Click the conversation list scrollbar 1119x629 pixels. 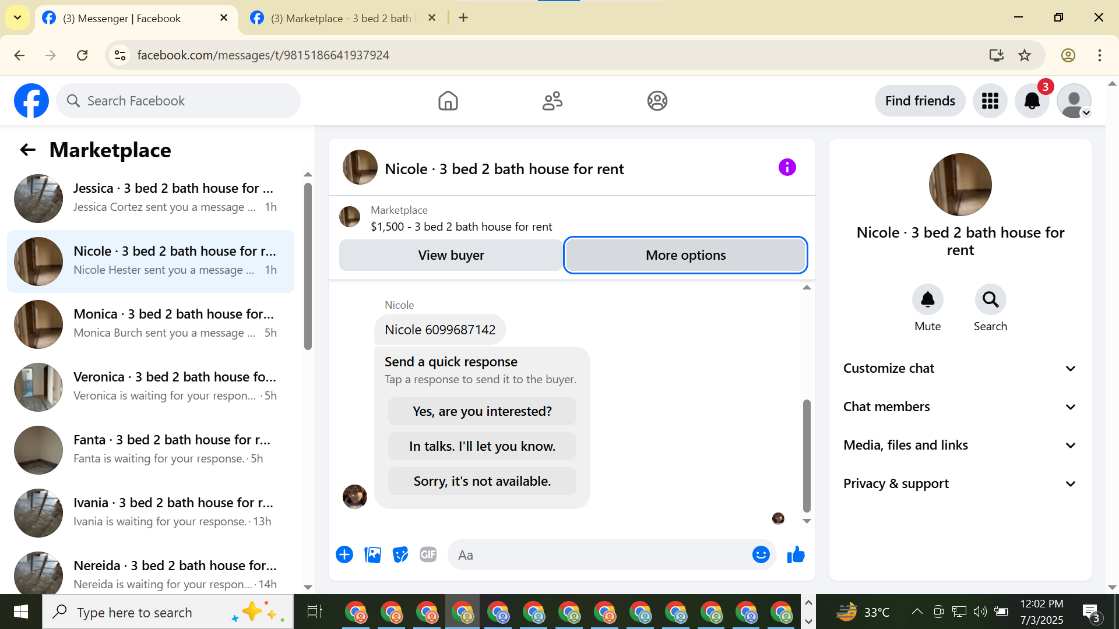(308, 267)
